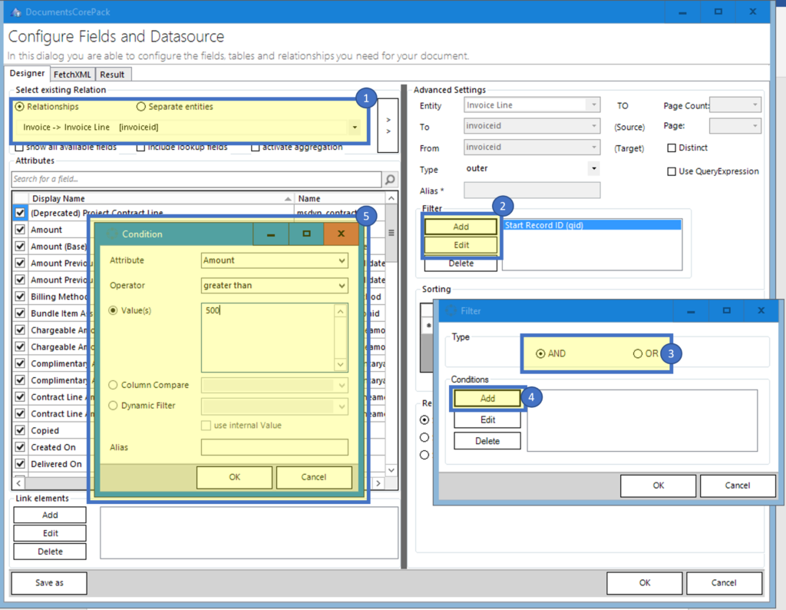Viewport: 786px width, 610px height.
Task: Click the left chevron on the attributes horizontal scrollbar
Action: (18, 483)
